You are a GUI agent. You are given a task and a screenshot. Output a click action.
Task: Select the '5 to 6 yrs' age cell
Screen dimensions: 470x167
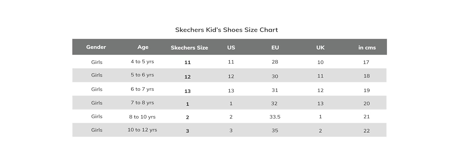[x=142, y=75]
